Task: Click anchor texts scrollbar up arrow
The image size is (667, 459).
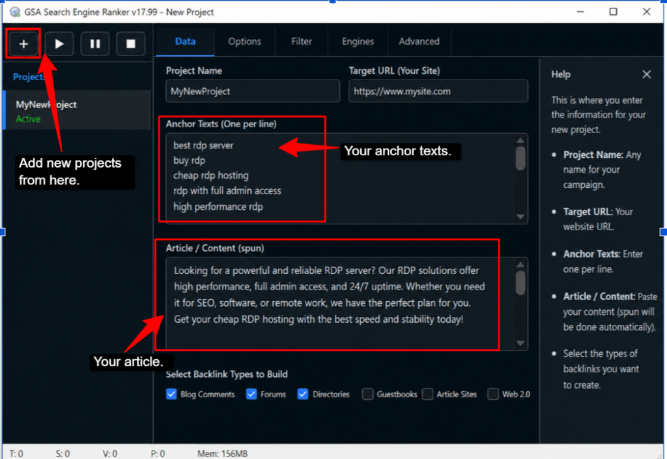Action: pyautogui.click(x=520, y=141)
